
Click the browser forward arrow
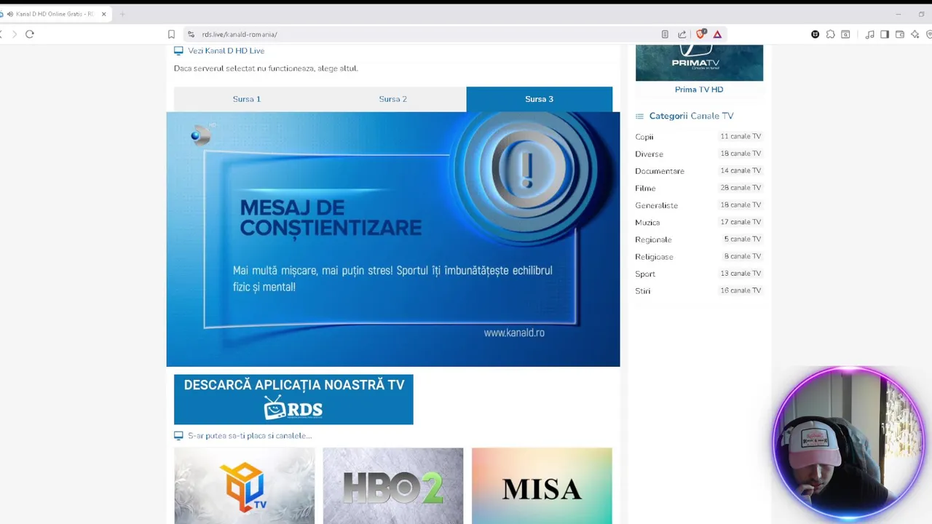tap(14, 34)
